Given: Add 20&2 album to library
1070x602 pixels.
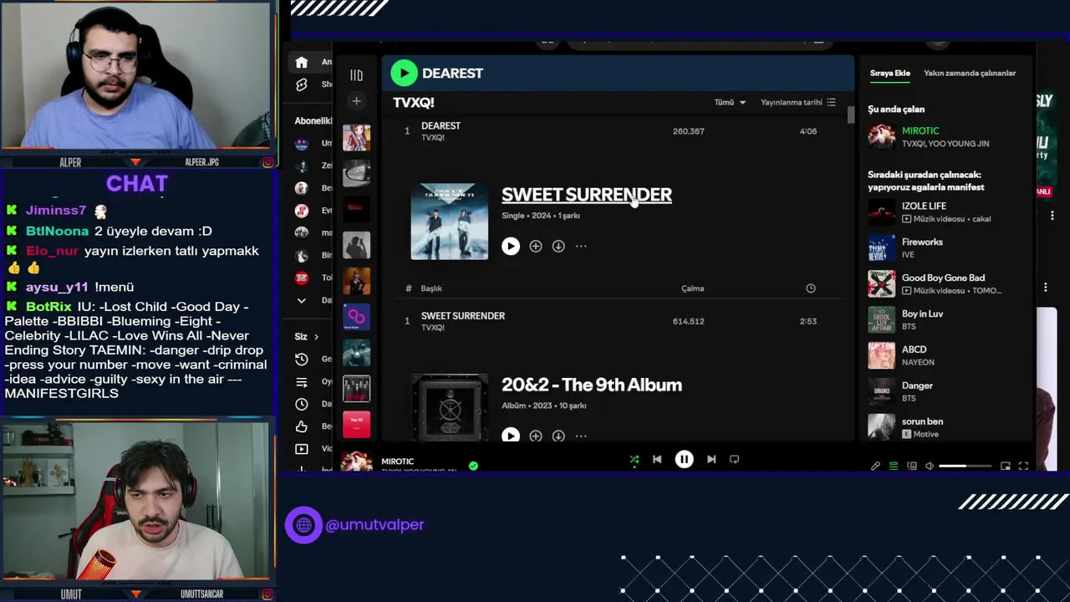Looking at the screenshot, I should point(536,436).
